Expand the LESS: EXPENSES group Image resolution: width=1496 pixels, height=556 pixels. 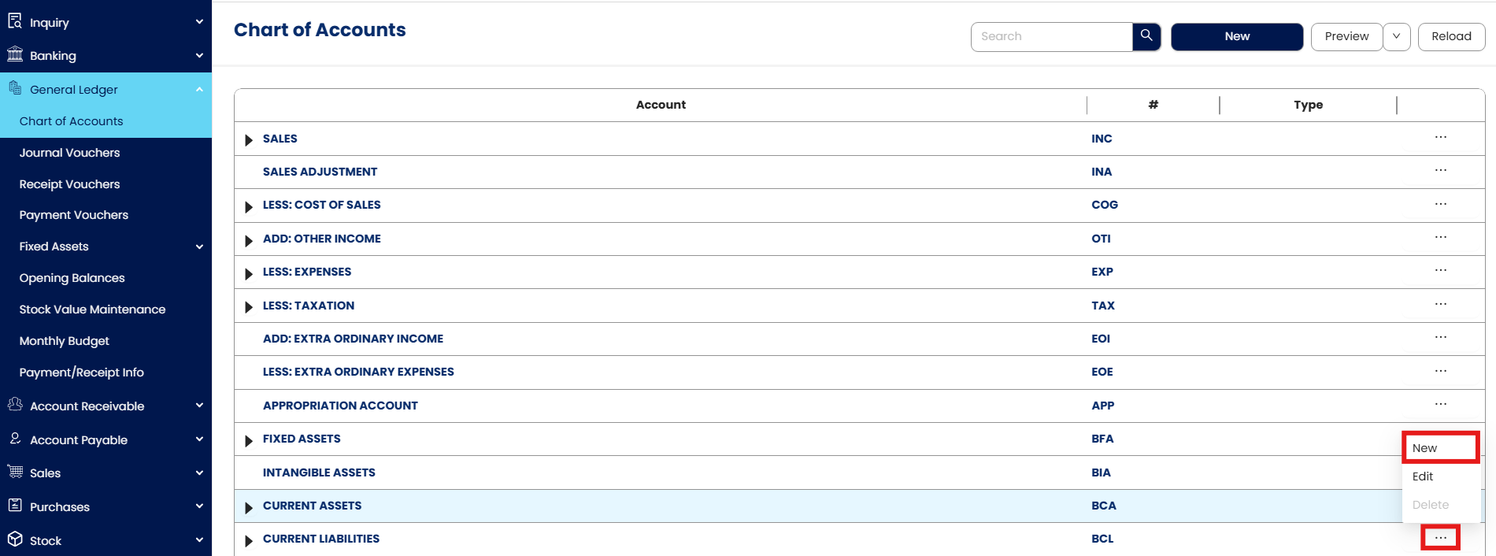pyautogui.click(x=249, y=274)
